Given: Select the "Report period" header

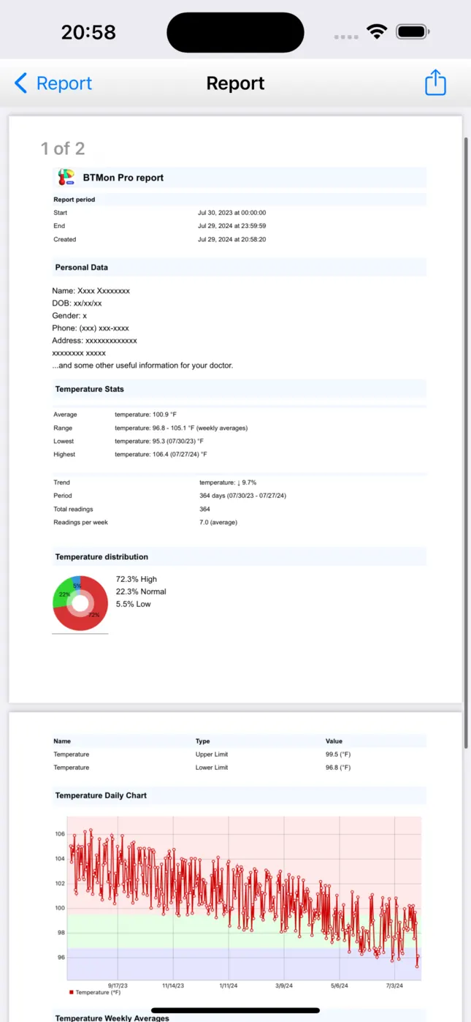Looking at the screenshot, I should point(74,200).
